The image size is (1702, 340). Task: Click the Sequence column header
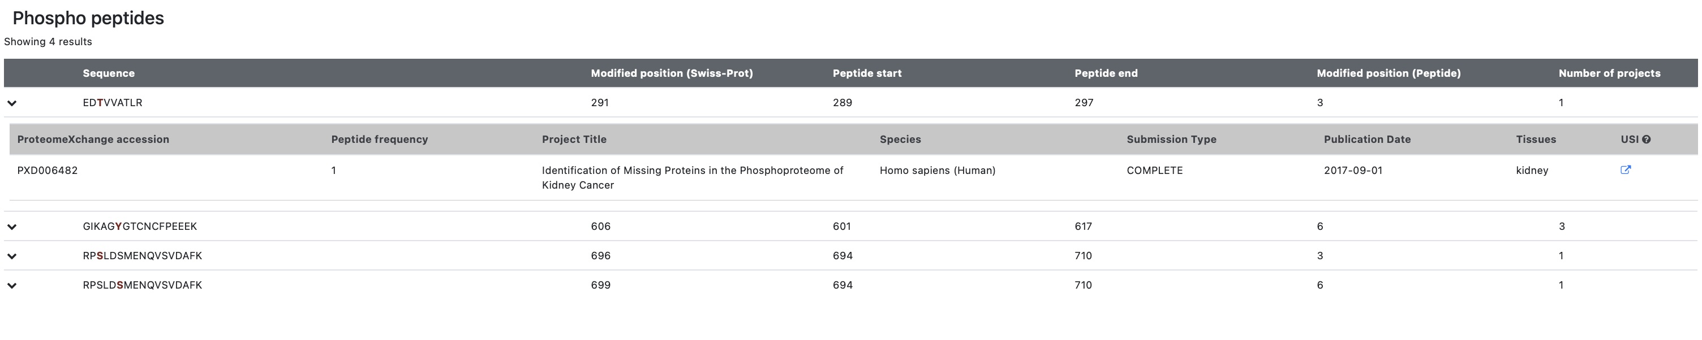pyautogui.click(x=109, y=73)
